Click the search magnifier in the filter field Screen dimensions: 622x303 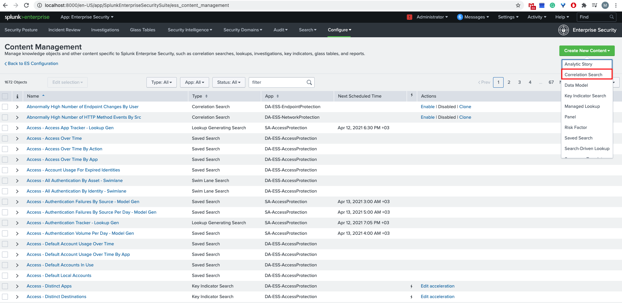point(309,82)
